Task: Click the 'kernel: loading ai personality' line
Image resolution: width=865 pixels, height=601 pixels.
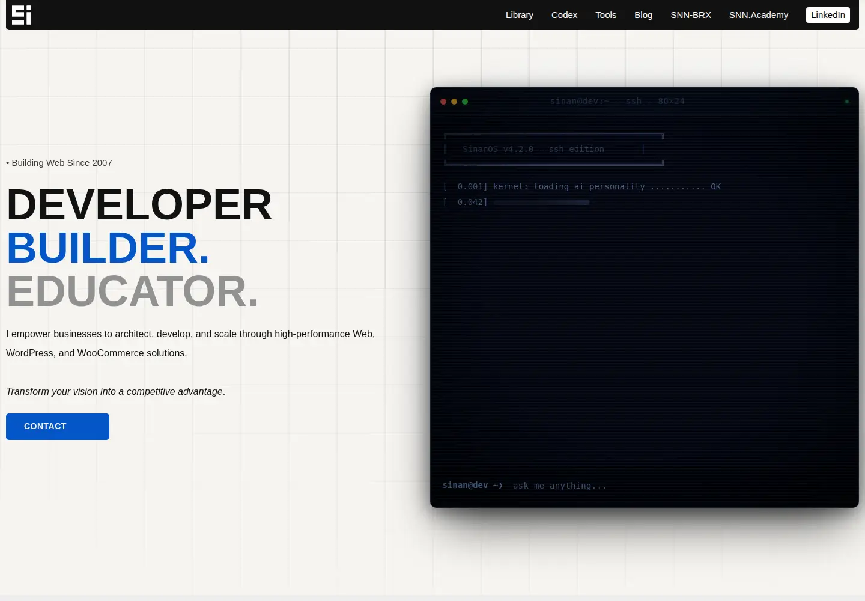Action: 581,187
